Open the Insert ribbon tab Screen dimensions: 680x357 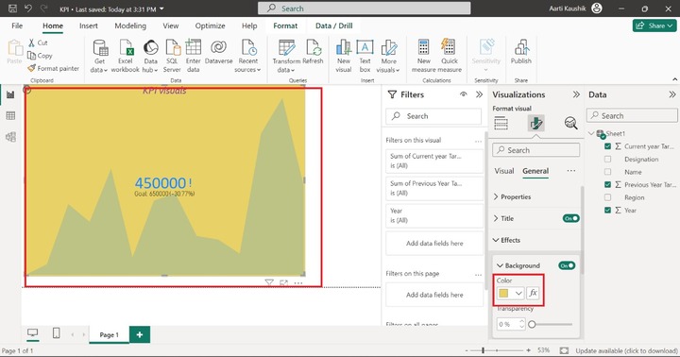click(89, 25)
